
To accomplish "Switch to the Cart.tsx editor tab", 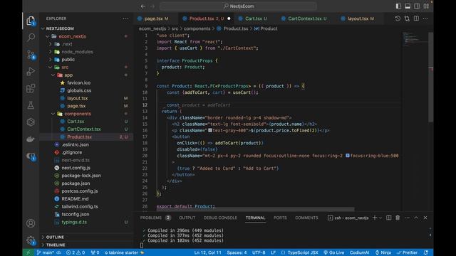I will pos(256,18).
